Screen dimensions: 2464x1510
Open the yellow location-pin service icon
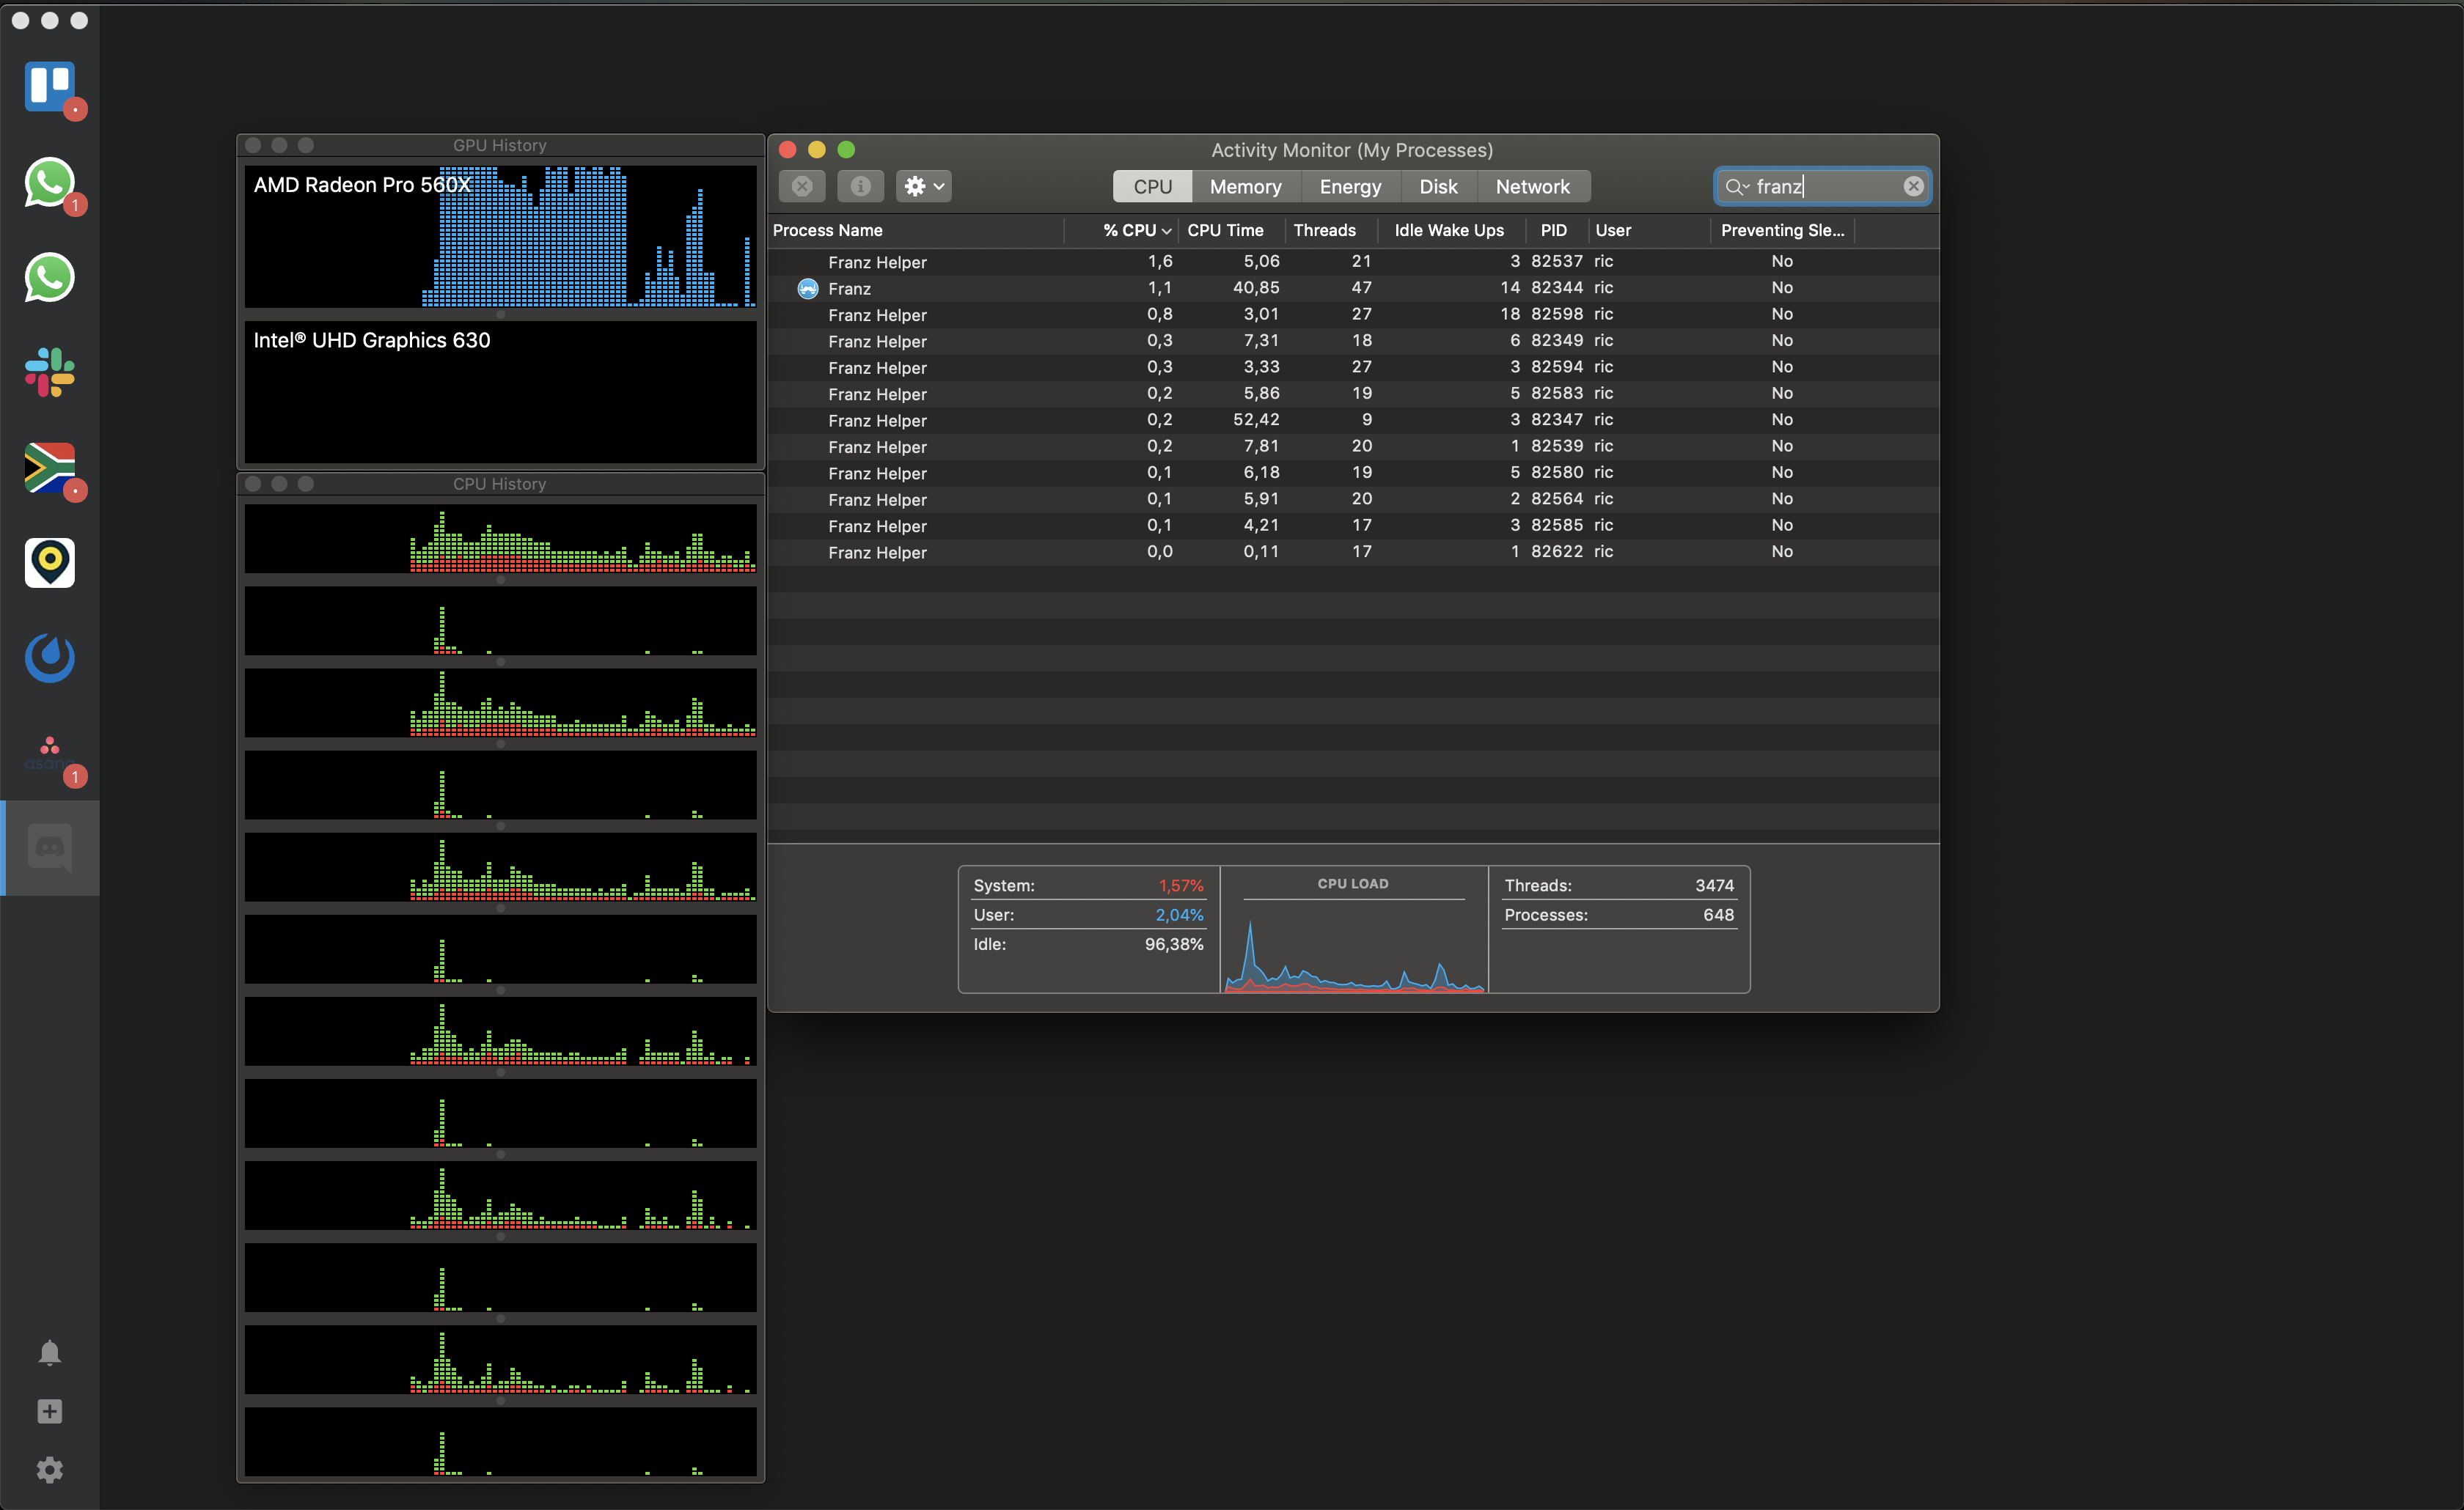(x=49, y=563)
